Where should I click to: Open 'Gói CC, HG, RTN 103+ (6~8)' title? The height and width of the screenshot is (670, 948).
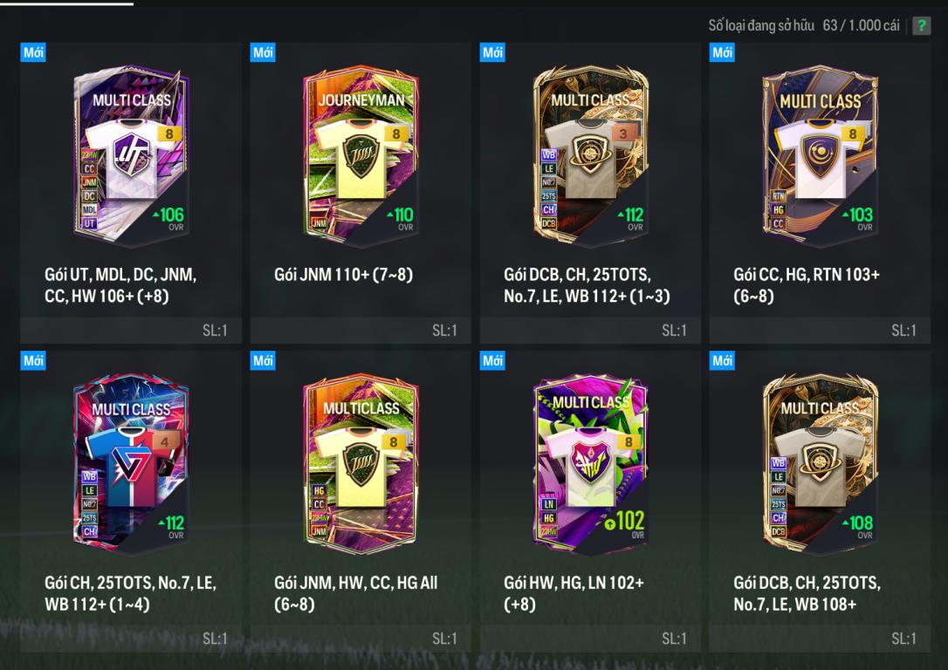click(x=807, y=285)
